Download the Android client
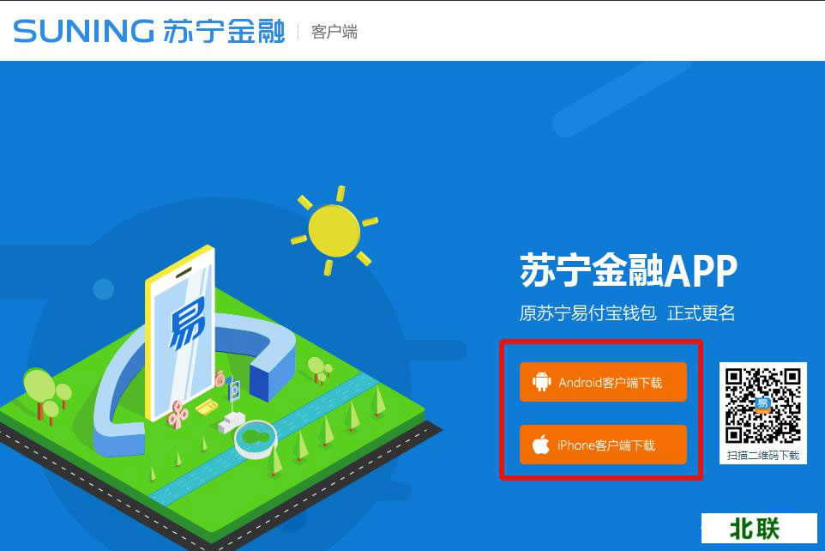 (x=603, y=382)
